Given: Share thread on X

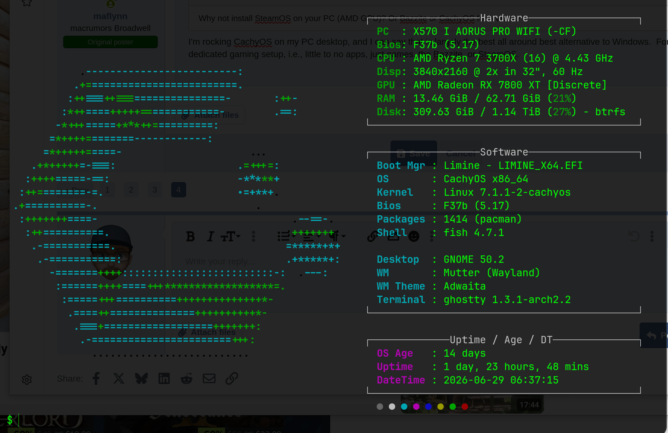Looking at the screenshot, I should pos(119,379).
